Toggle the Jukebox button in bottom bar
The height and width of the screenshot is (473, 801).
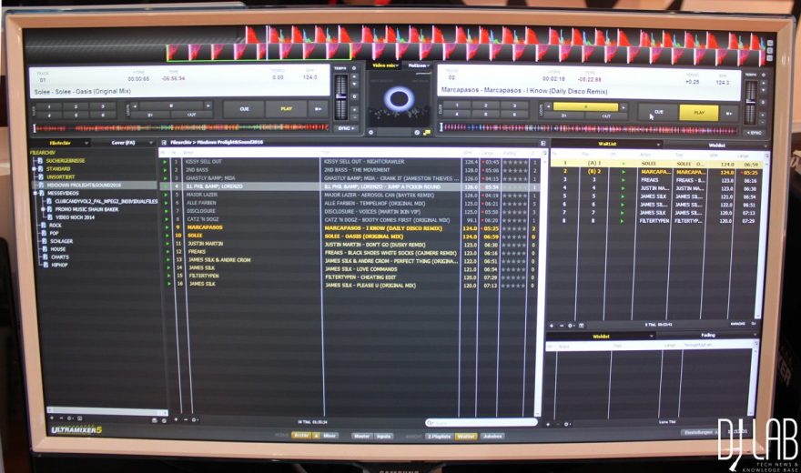tap(492, 436)
